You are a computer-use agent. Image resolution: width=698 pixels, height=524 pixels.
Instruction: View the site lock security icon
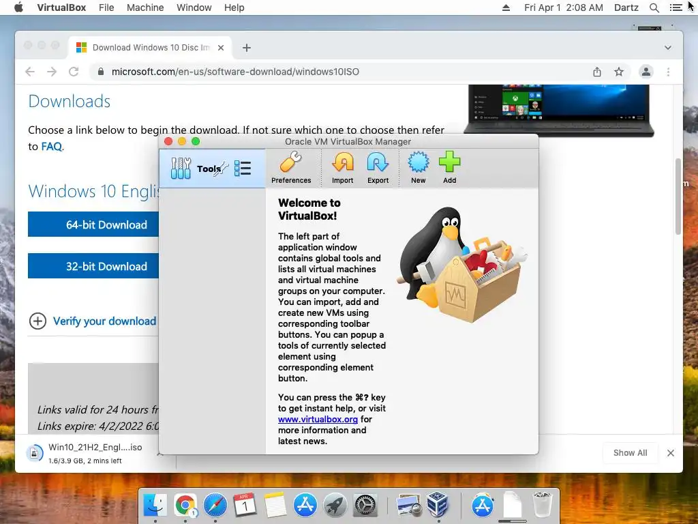pyautogui.click(x=101, y=72)
